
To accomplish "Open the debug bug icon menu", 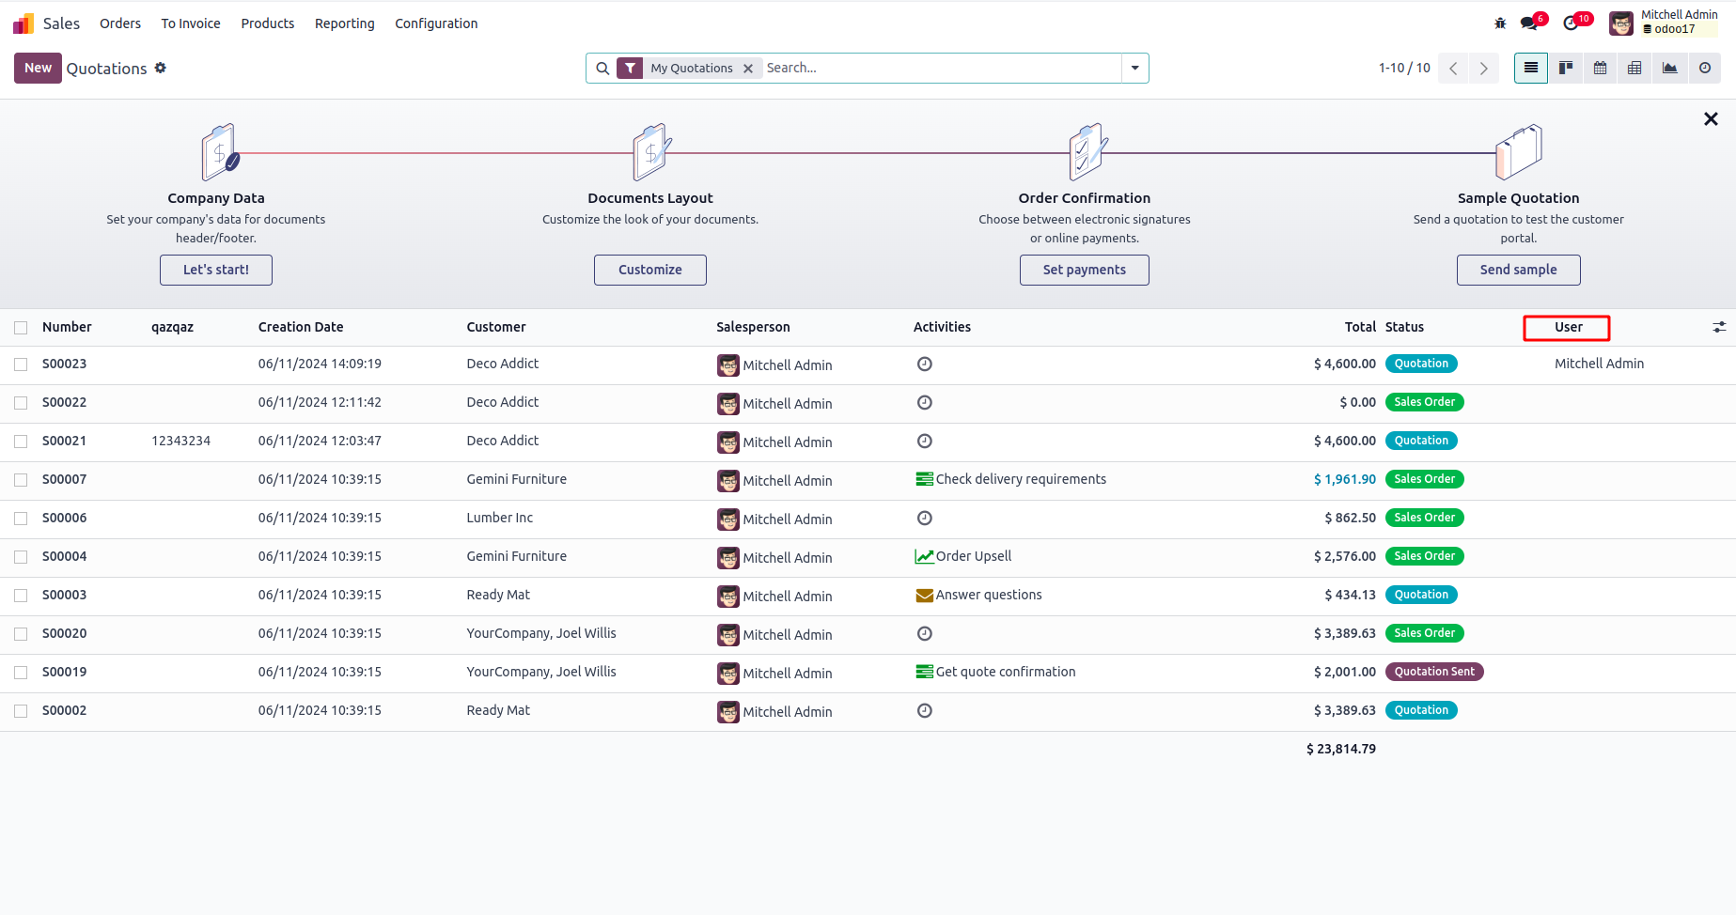I will tap(1500, 23).
